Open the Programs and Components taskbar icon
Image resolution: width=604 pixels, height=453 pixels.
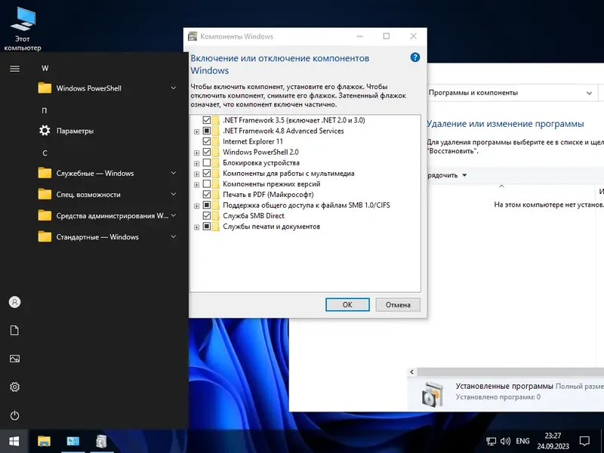tap(102, 441)
